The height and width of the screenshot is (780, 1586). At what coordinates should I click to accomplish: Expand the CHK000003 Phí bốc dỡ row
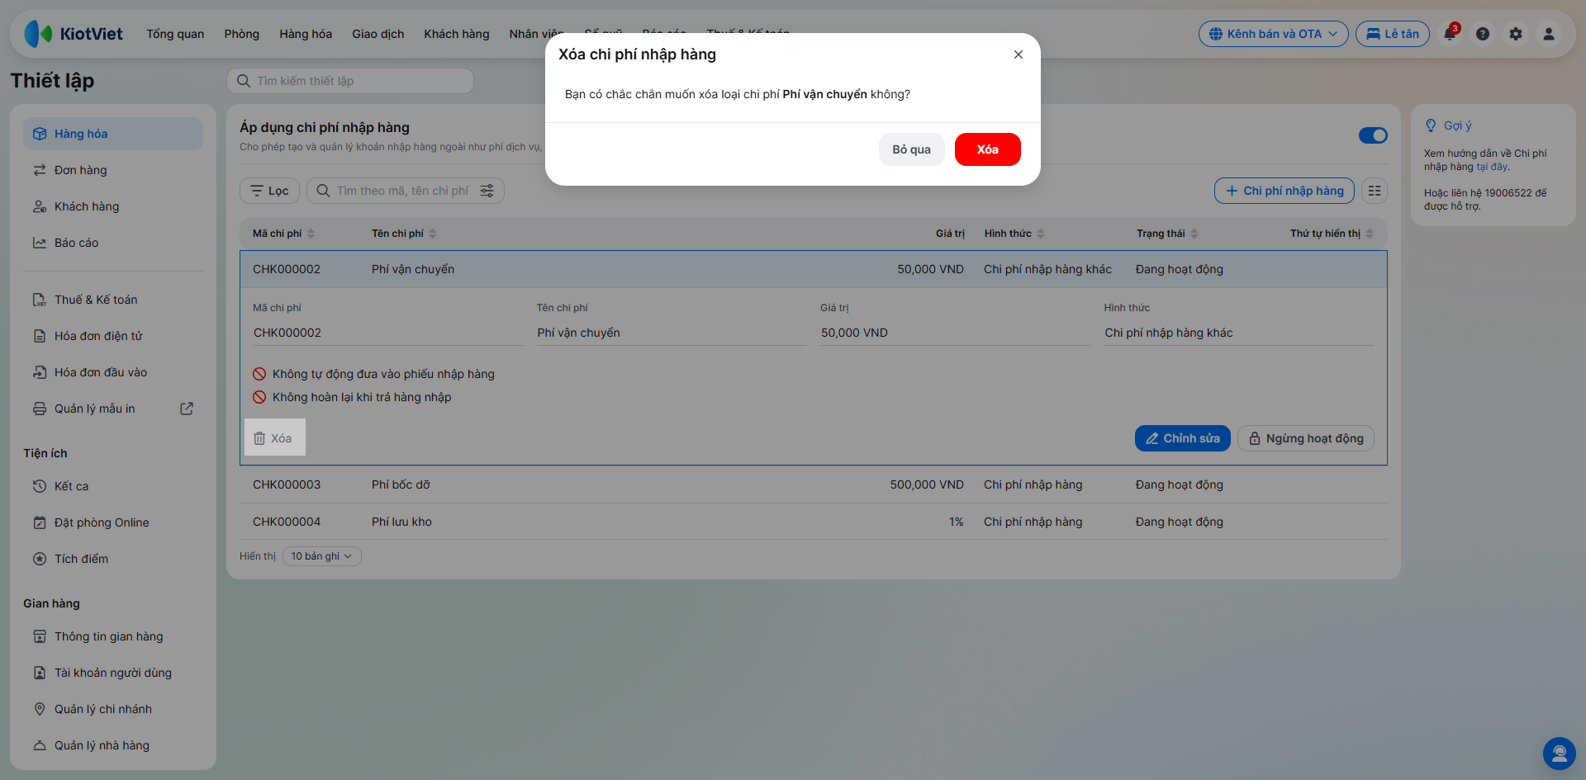coord(814,485)
